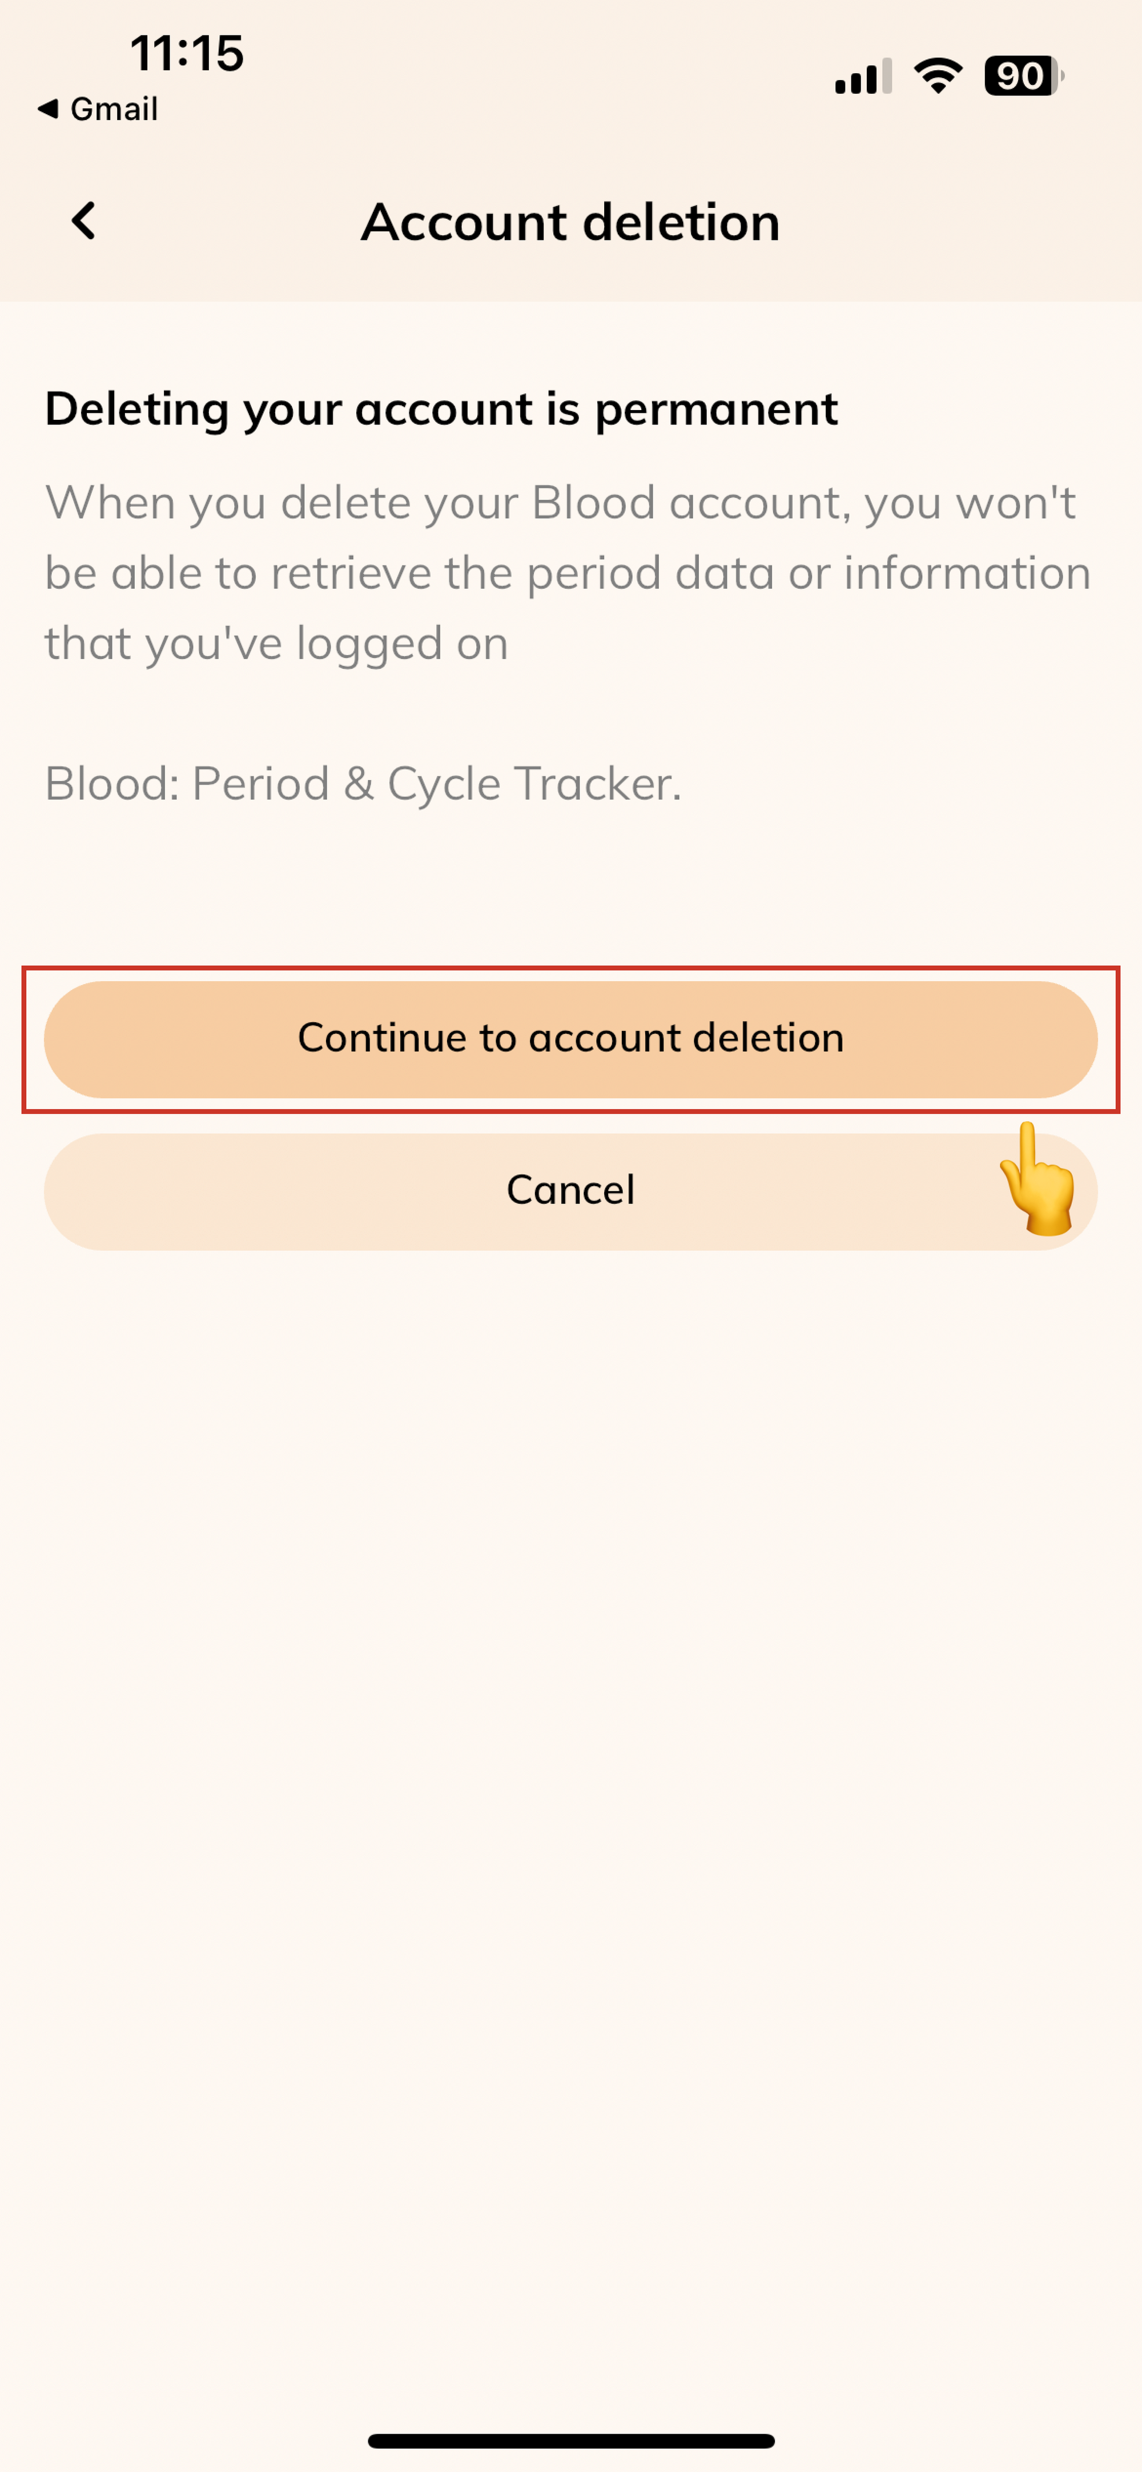The image size is (1142, 2472).
Task: Tap the back chevron arrow
Action: pos(85,220)
